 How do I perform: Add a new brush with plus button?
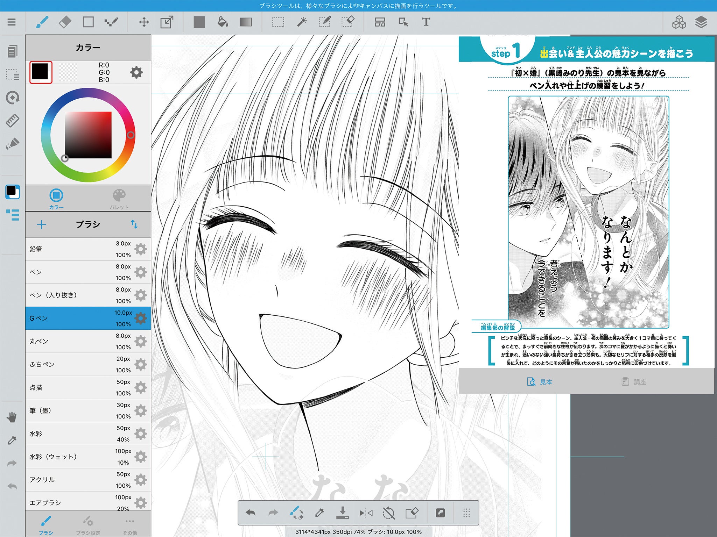(42, 224)
